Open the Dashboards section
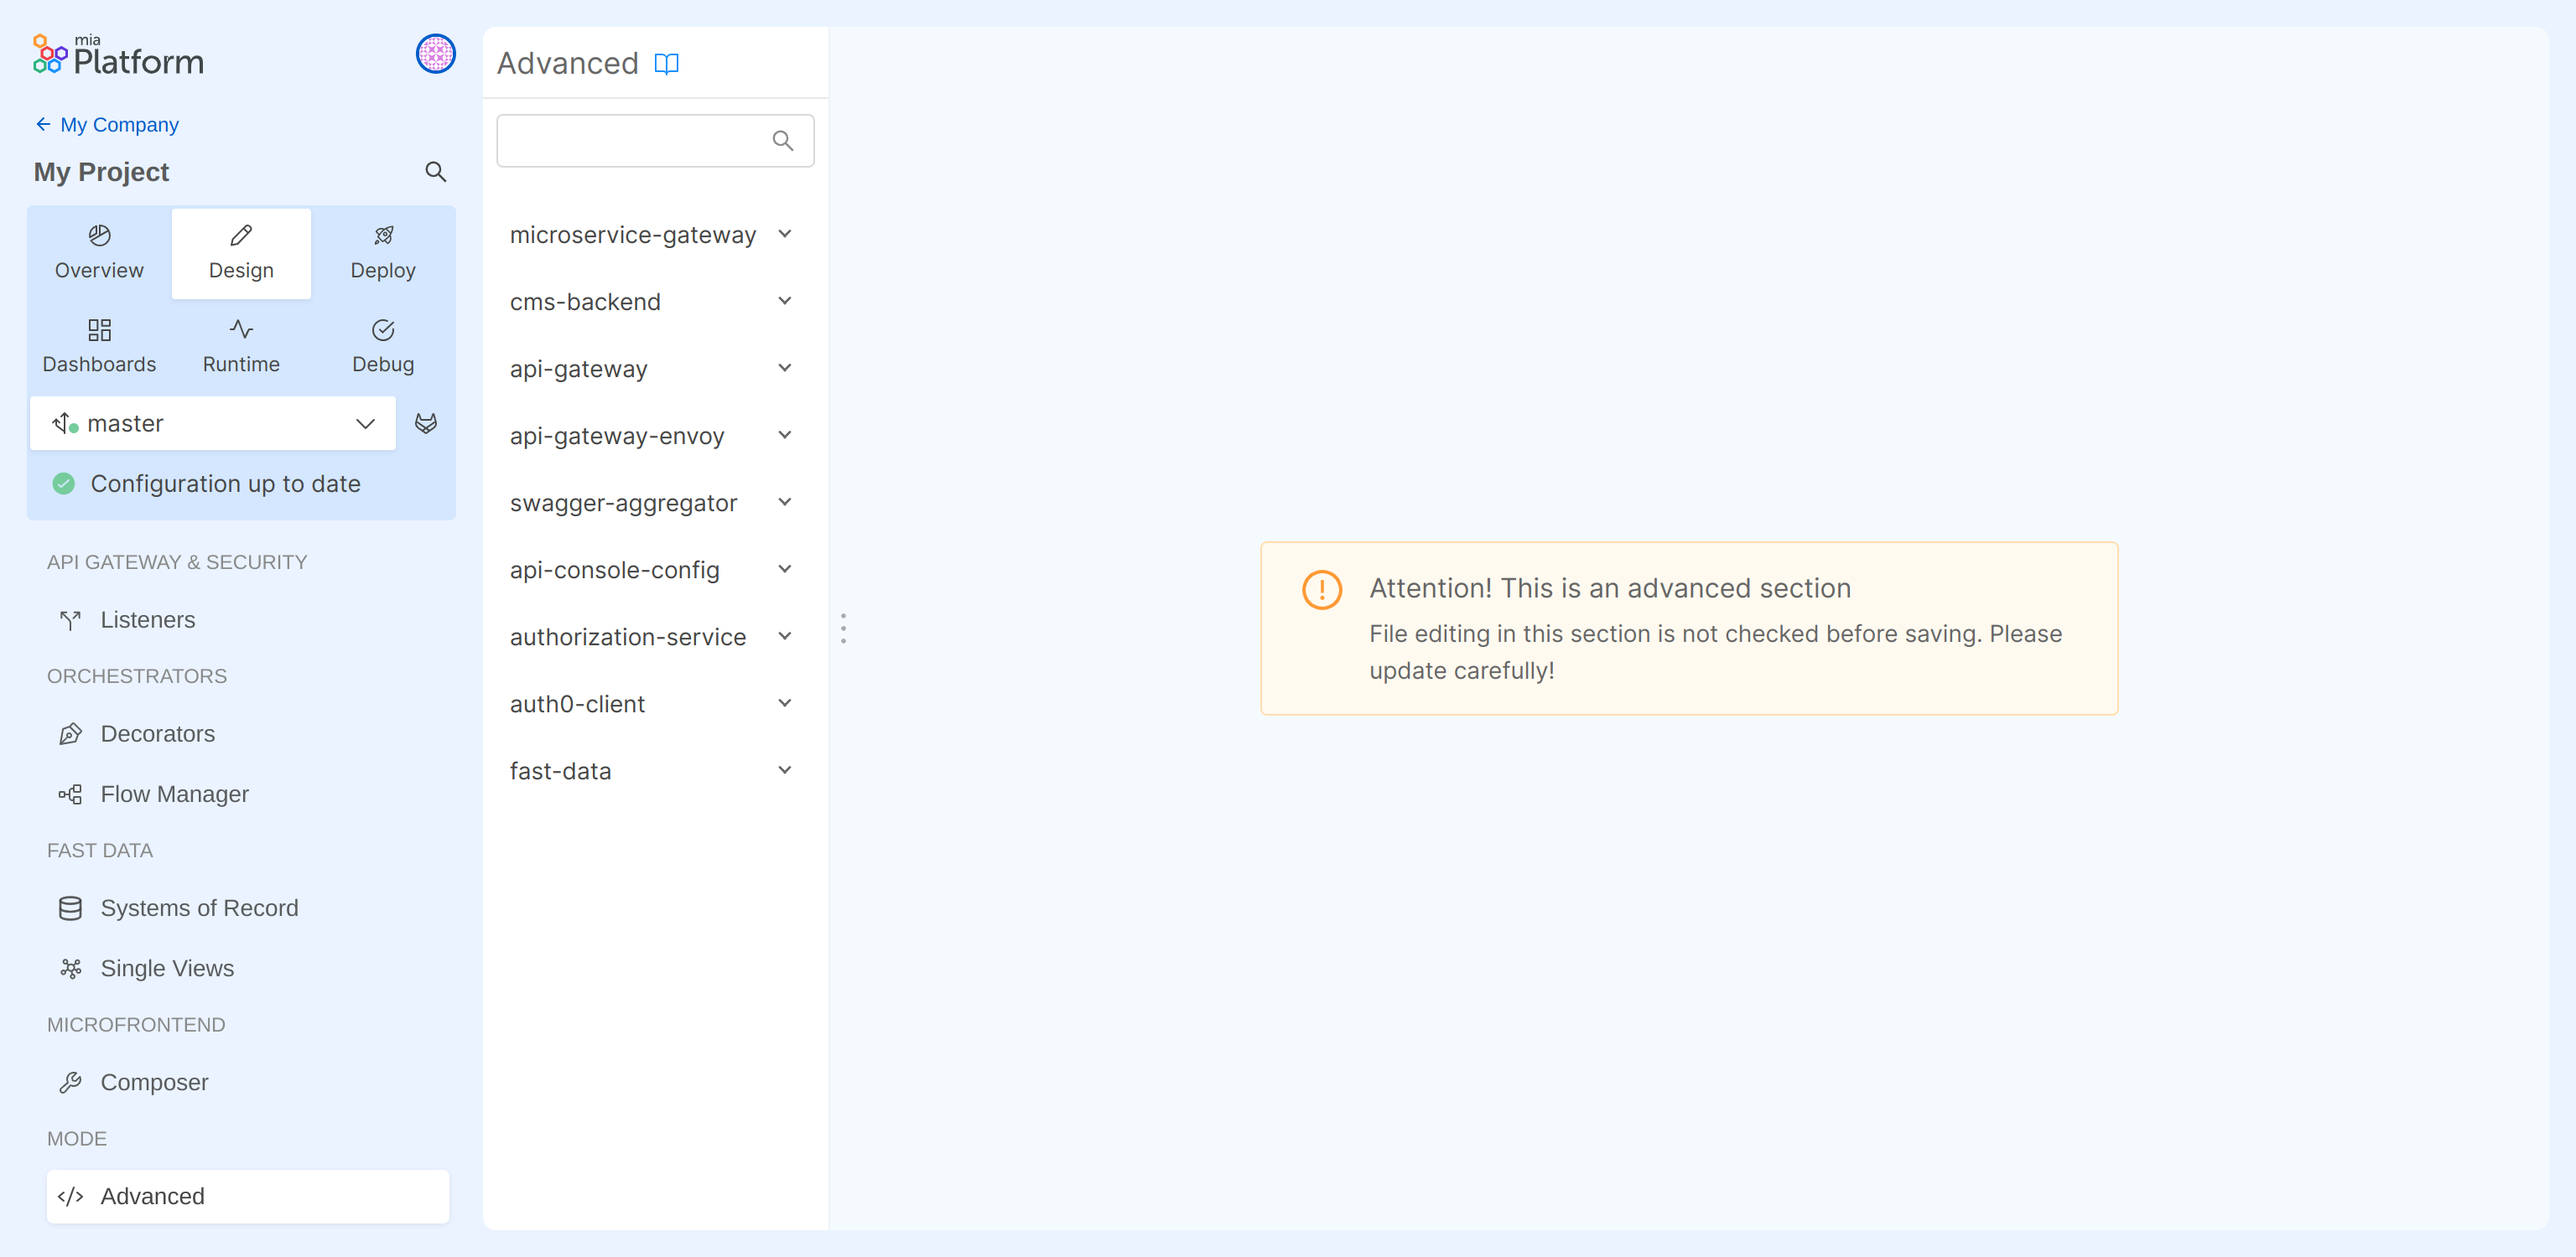 click(99, 346)
